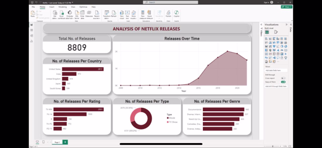Create a New measure
Viewport: 322px width, 148px height.
(x=143, y=15)
